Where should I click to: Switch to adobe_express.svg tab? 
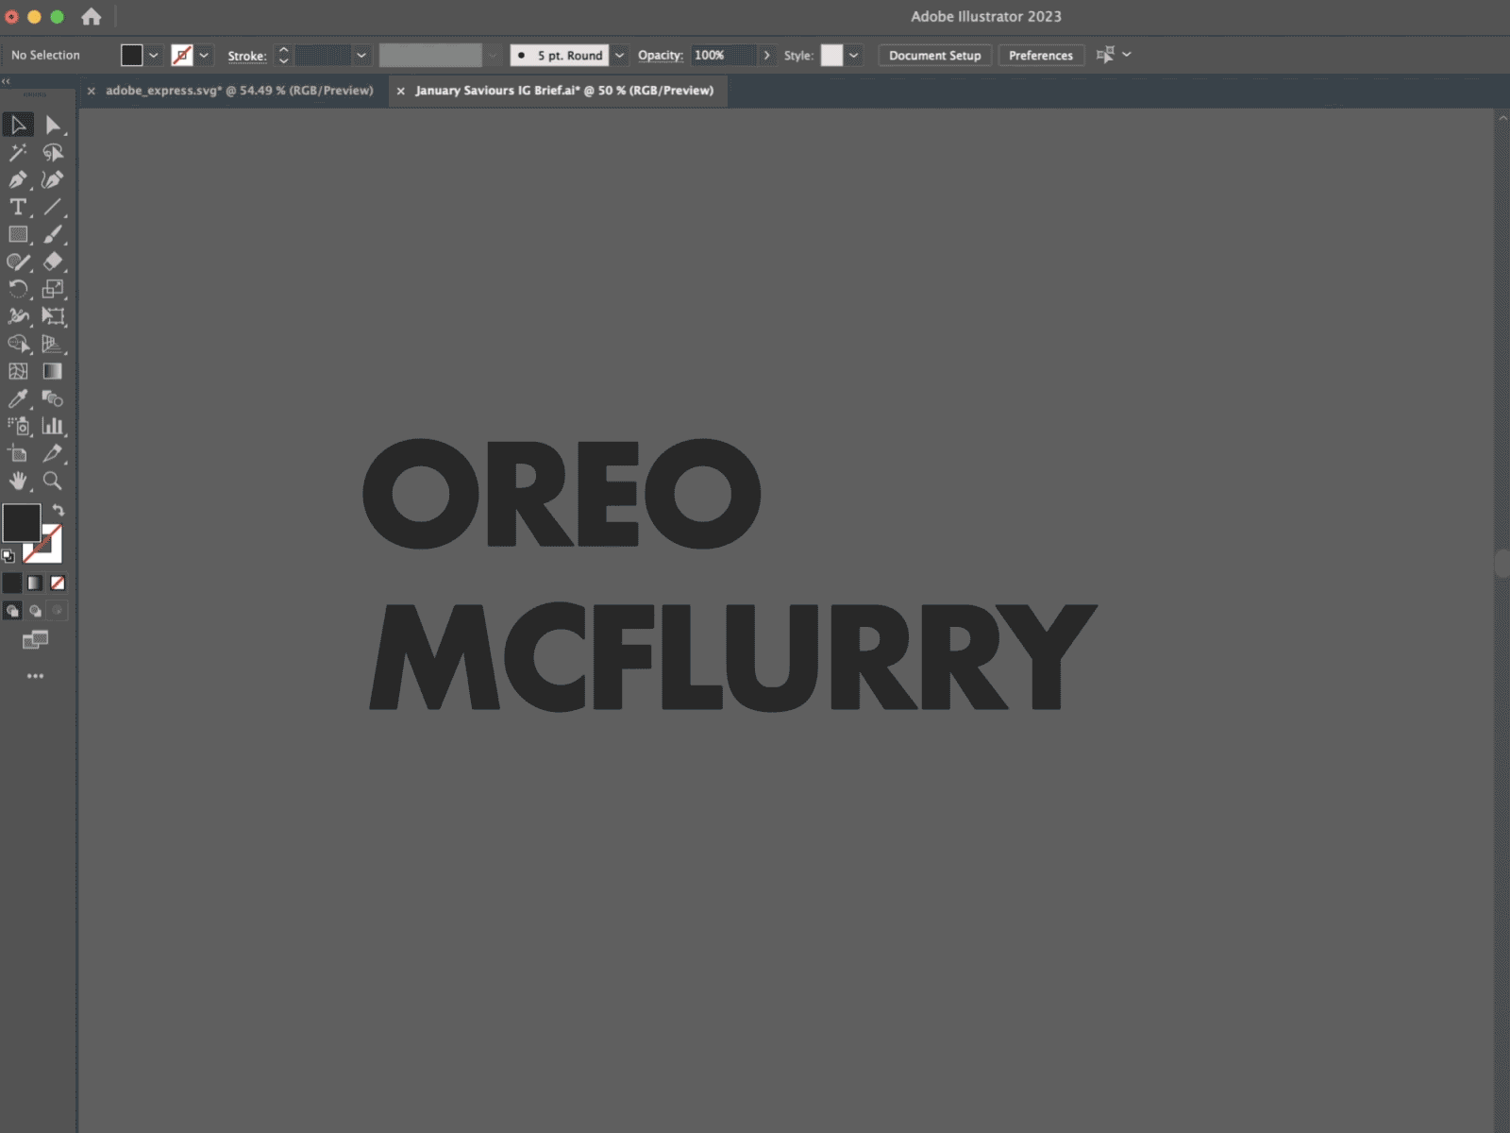[240, 91]
